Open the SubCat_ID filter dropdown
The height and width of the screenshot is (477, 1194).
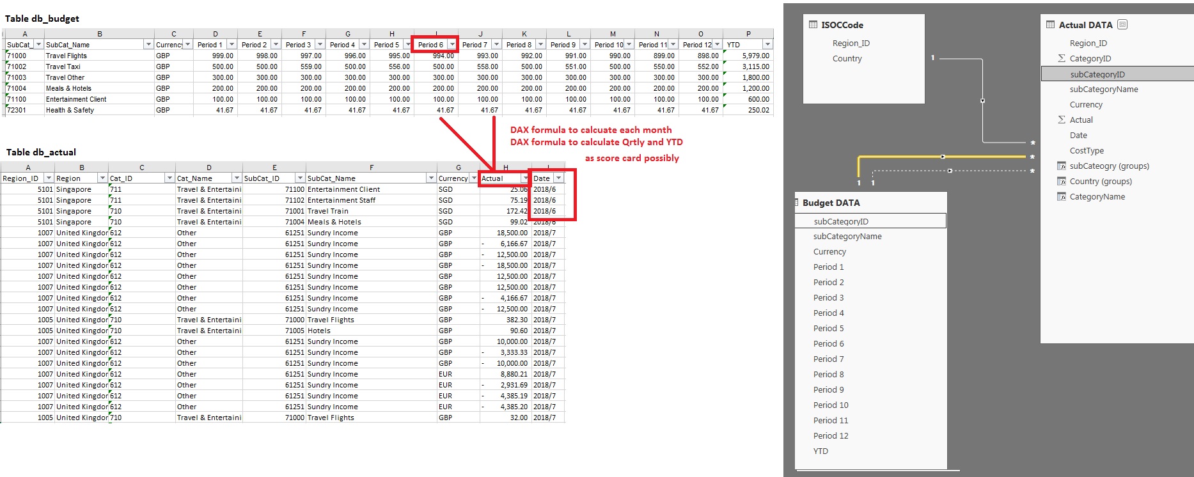[x=299, y=178]
